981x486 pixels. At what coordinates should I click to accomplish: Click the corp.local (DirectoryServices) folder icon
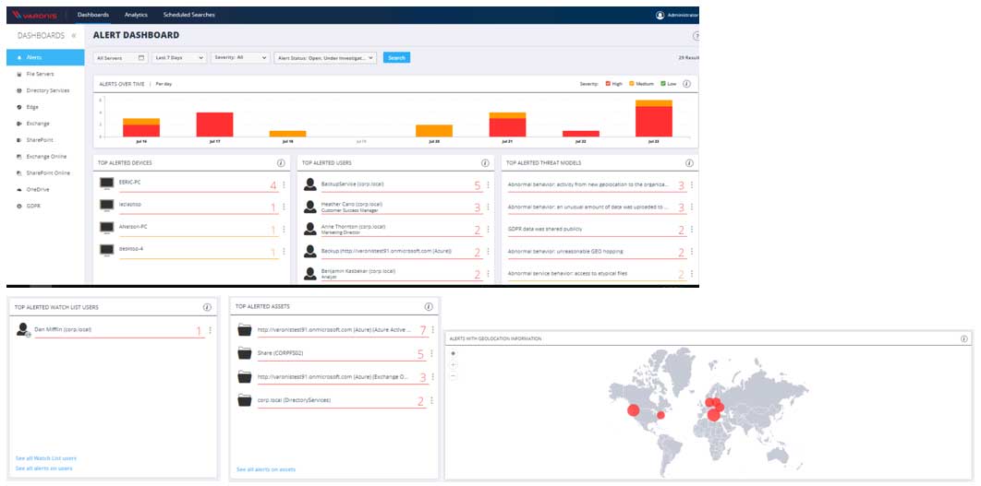tap(245, 400)
